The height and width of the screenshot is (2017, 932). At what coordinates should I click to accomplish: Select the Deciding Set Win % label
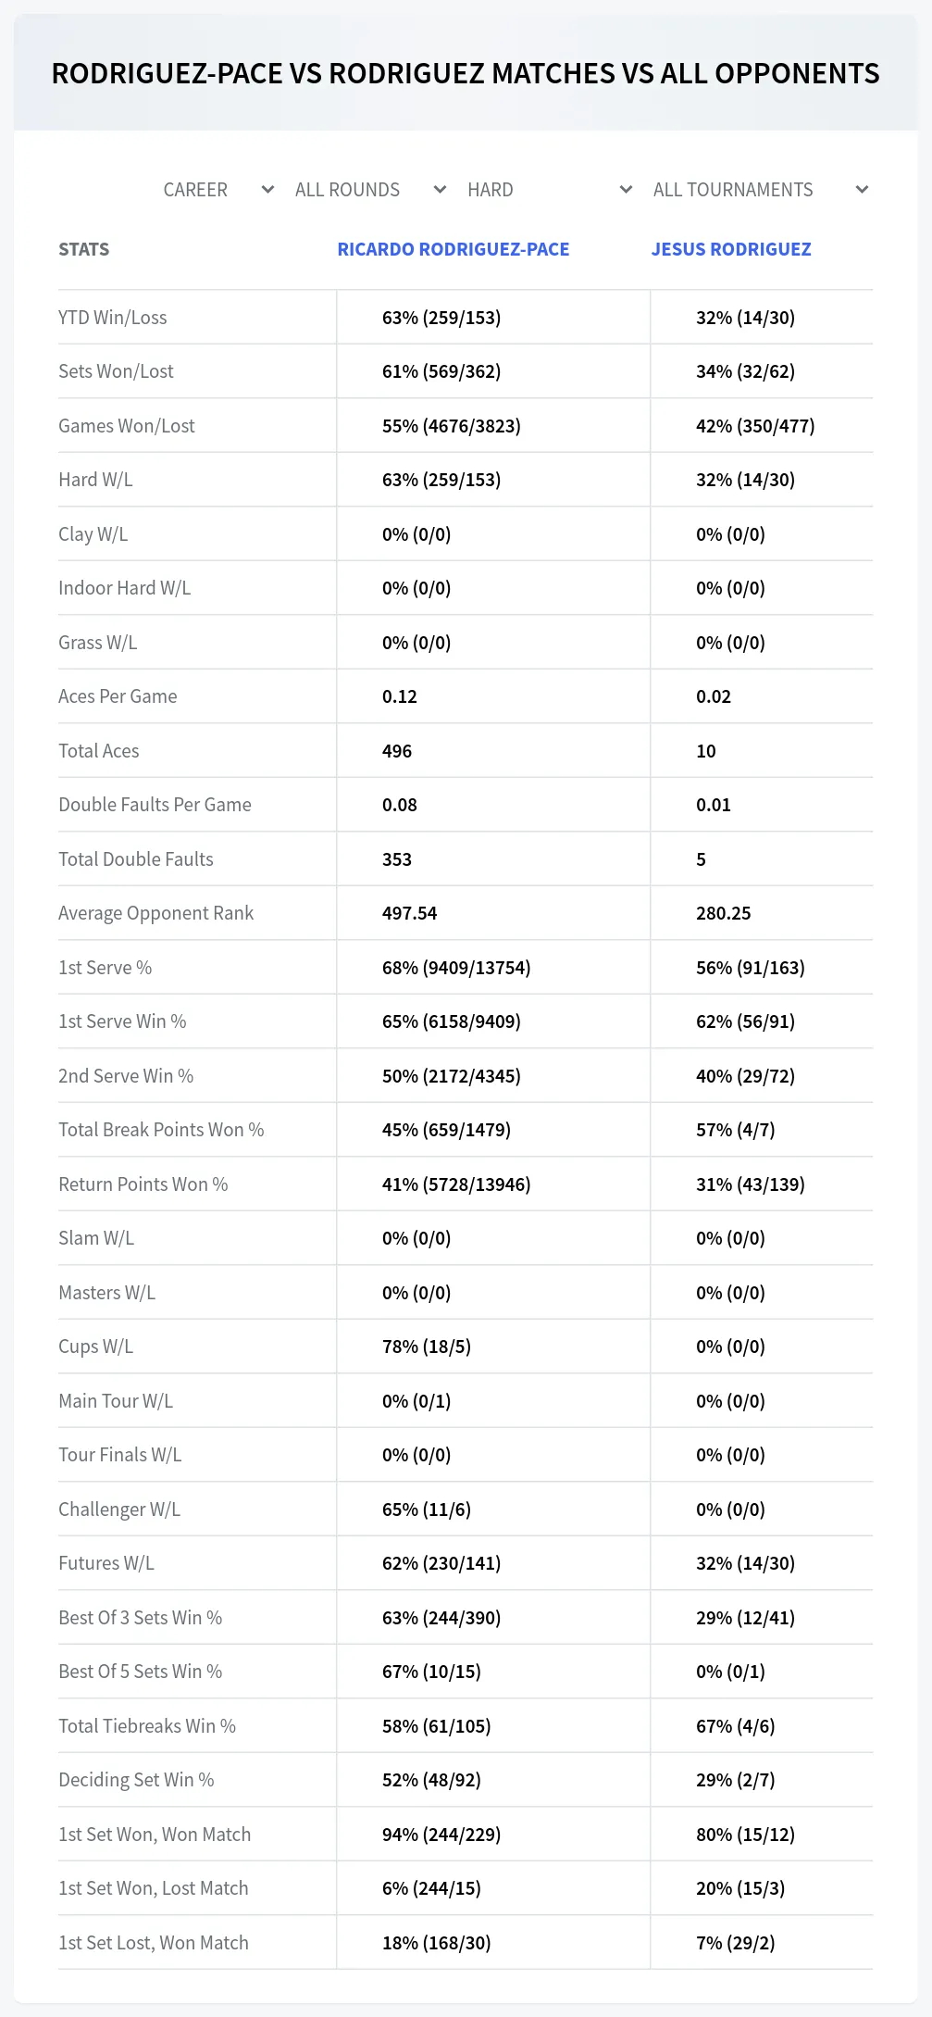click(x=136, y=1780)
